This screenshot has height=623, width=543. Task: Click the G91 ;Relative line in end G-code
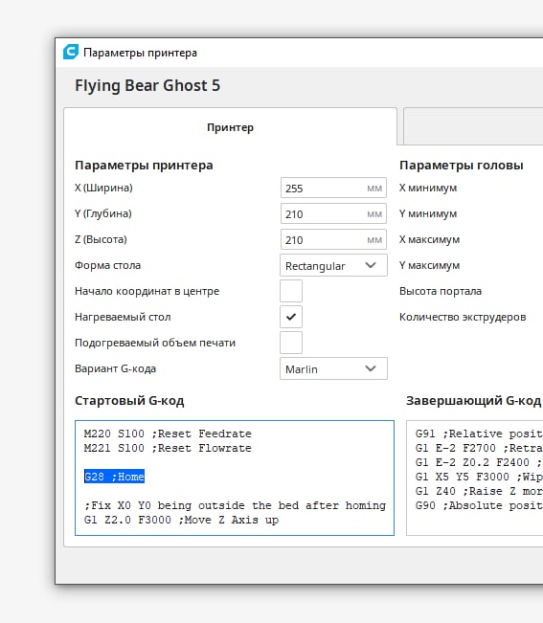point(479,434)
